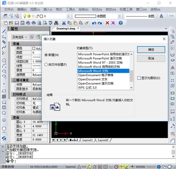
Task: Select the 由文件创建(F) radio button
Action: [x=46, y=65]
